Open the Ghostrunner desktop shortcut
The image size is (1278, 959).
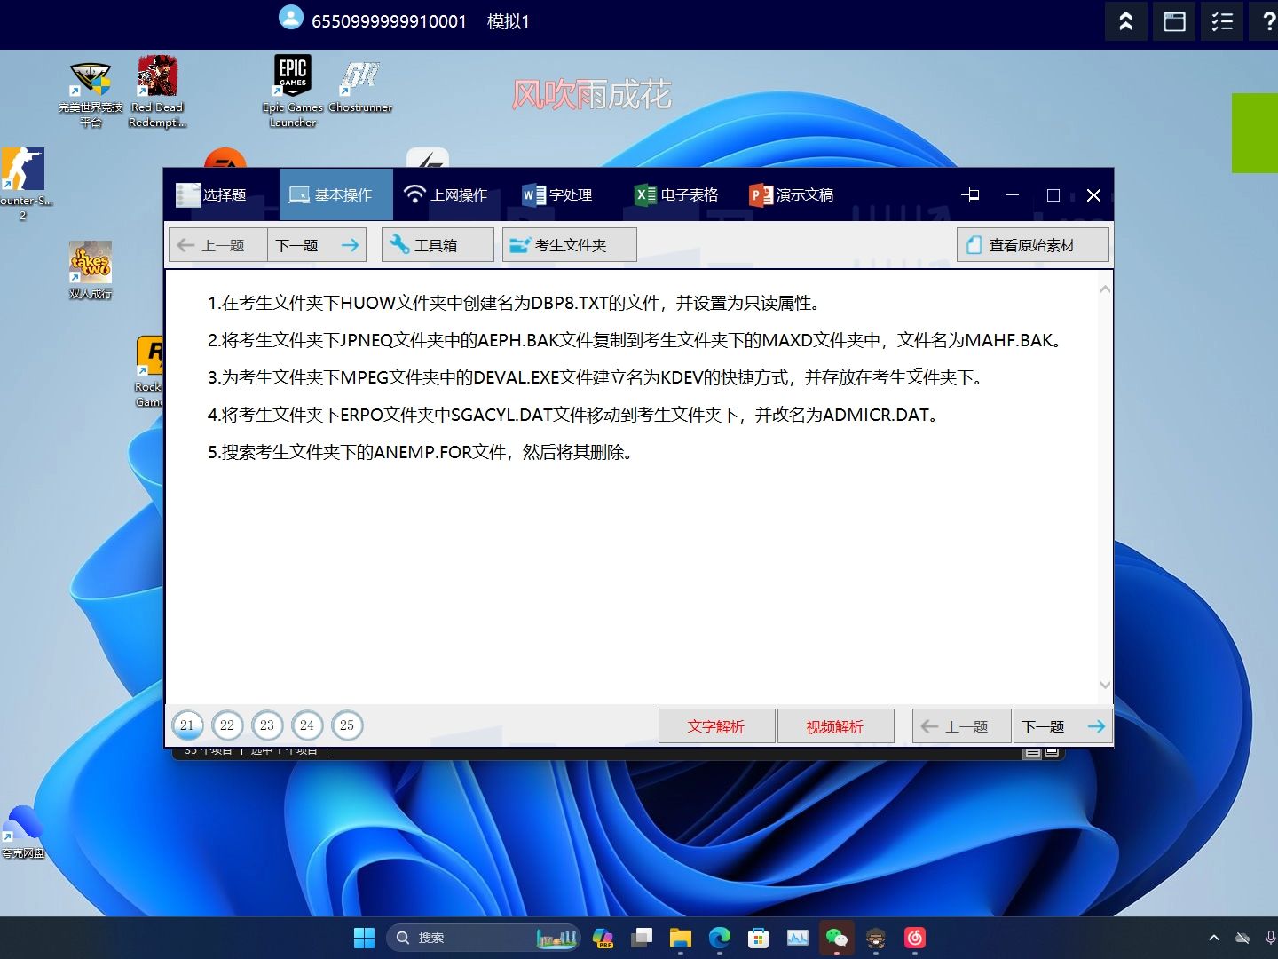click(x=360, y=85)
